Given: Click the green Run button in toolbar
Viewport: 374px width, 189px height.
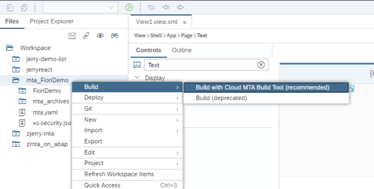Looking at the screenshot, I should tap(129, 7).
